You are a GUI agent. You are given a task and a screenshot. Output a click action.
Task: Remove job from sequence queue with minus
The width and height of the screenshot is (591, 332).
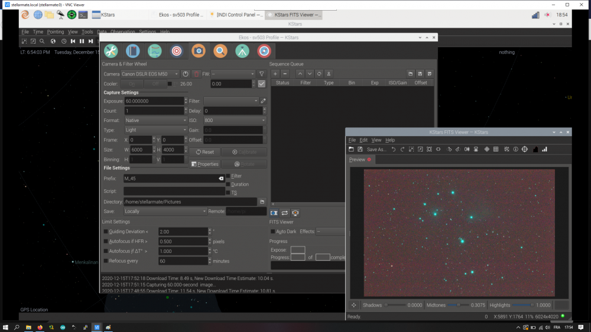click(285, 74)
